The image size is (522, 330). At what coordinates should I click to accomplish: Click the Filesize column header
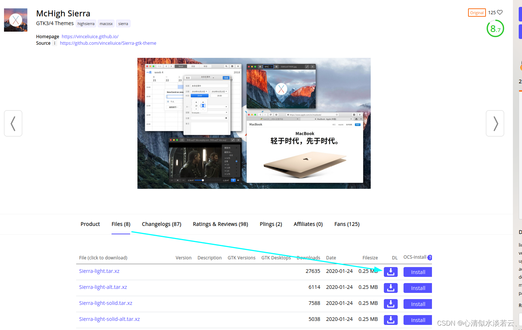370,258
